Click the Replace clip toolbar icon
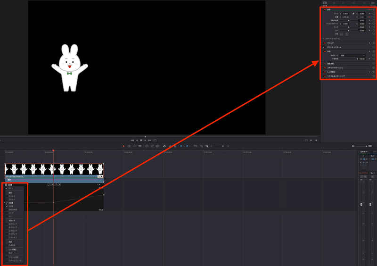This screenshot has height=266, width=377. click(x=157, y=146)
